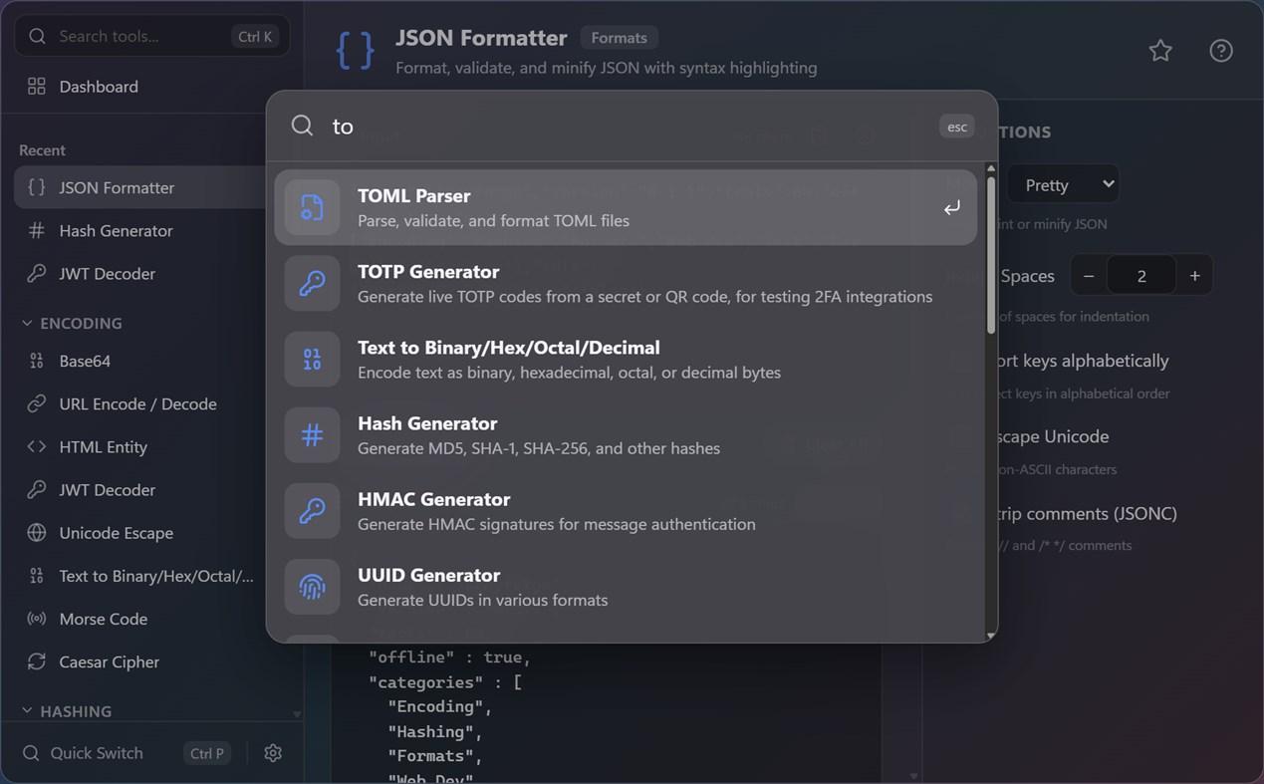The image size is (1264, 784).
Task: Click the sidebar Search tools field
Action: pyautogui.click(x=152, y=36)
